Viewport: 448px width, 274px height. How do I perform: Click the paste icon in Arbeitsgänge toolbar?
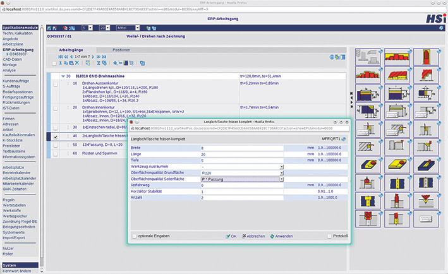click(x=71, y=63)
